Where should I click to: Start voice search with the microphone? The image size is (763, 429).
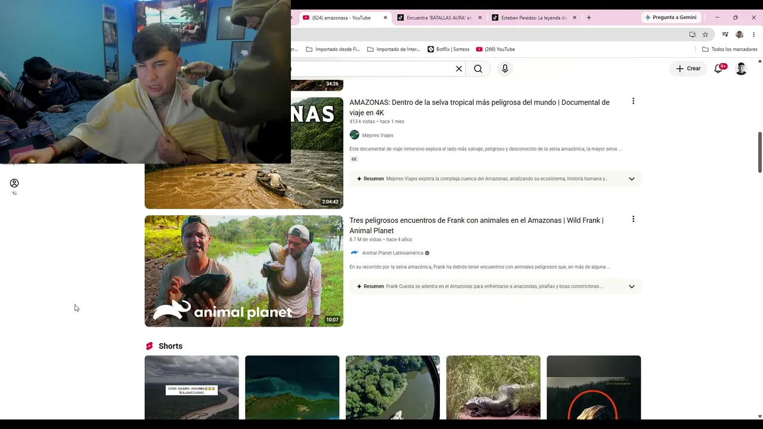tap(505, 69)
